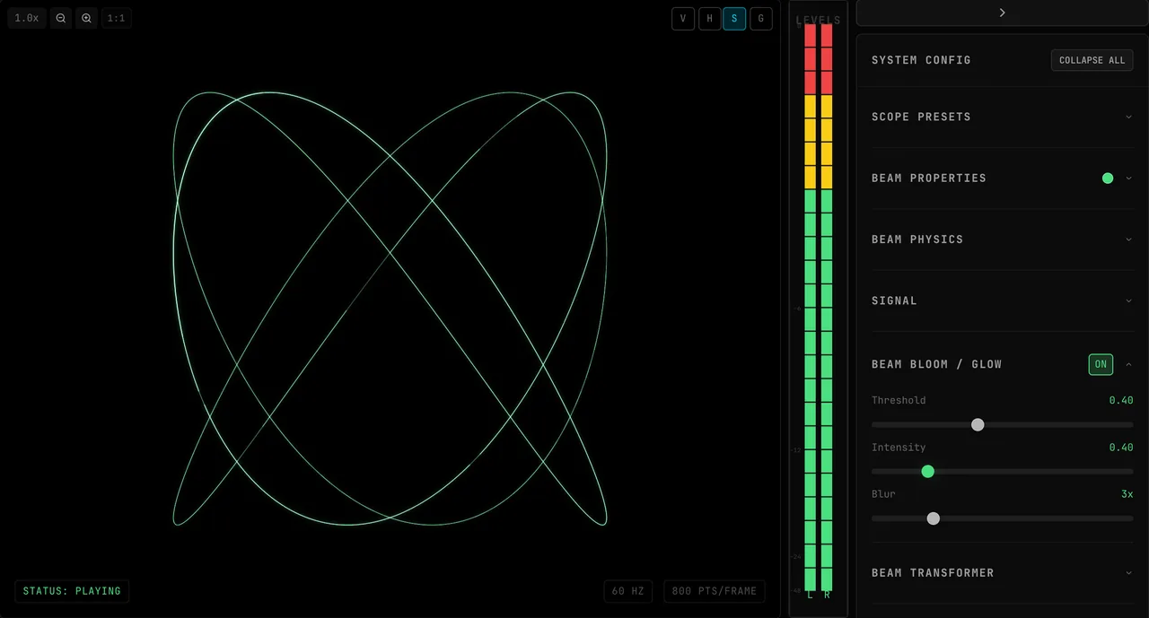This screenshot has width=1149, height=618.
Task: Click the green Beam Properties status dot
Action: click(x=1108, y=178)
